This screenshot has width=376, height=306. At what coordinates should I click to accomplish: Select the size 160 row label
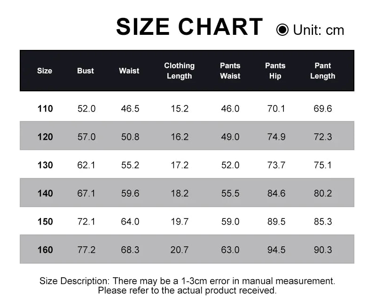point(45,250)
